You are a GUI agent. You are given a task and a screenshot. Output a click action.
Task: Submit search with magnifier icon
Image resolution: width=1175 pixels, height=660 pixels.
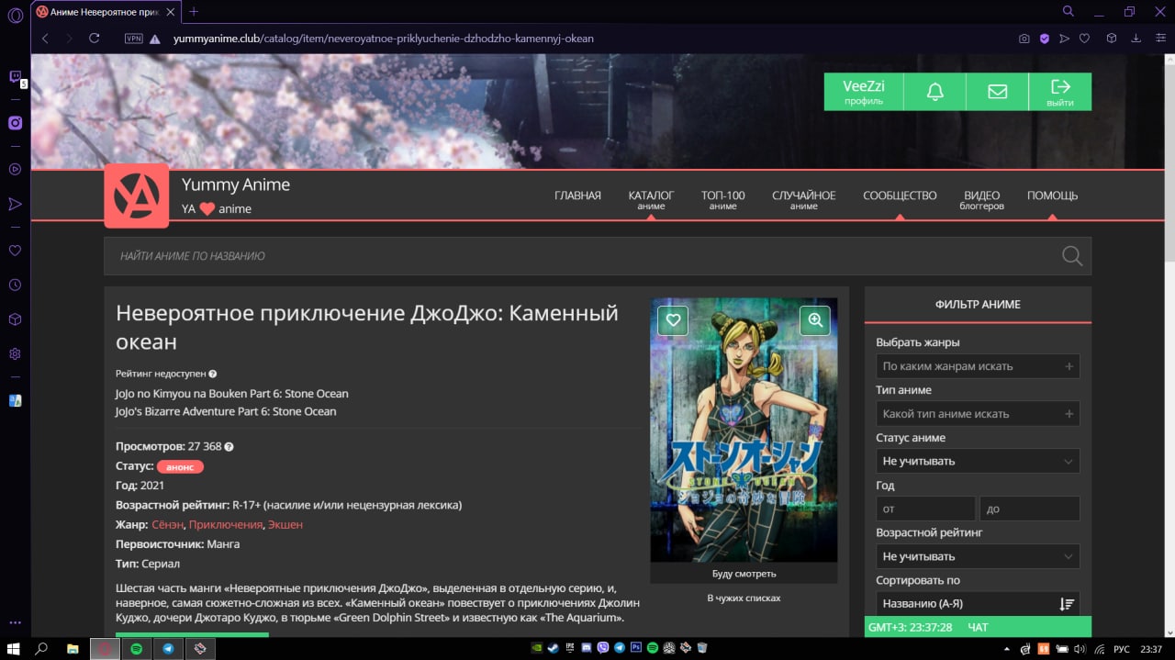[1072, 256]
